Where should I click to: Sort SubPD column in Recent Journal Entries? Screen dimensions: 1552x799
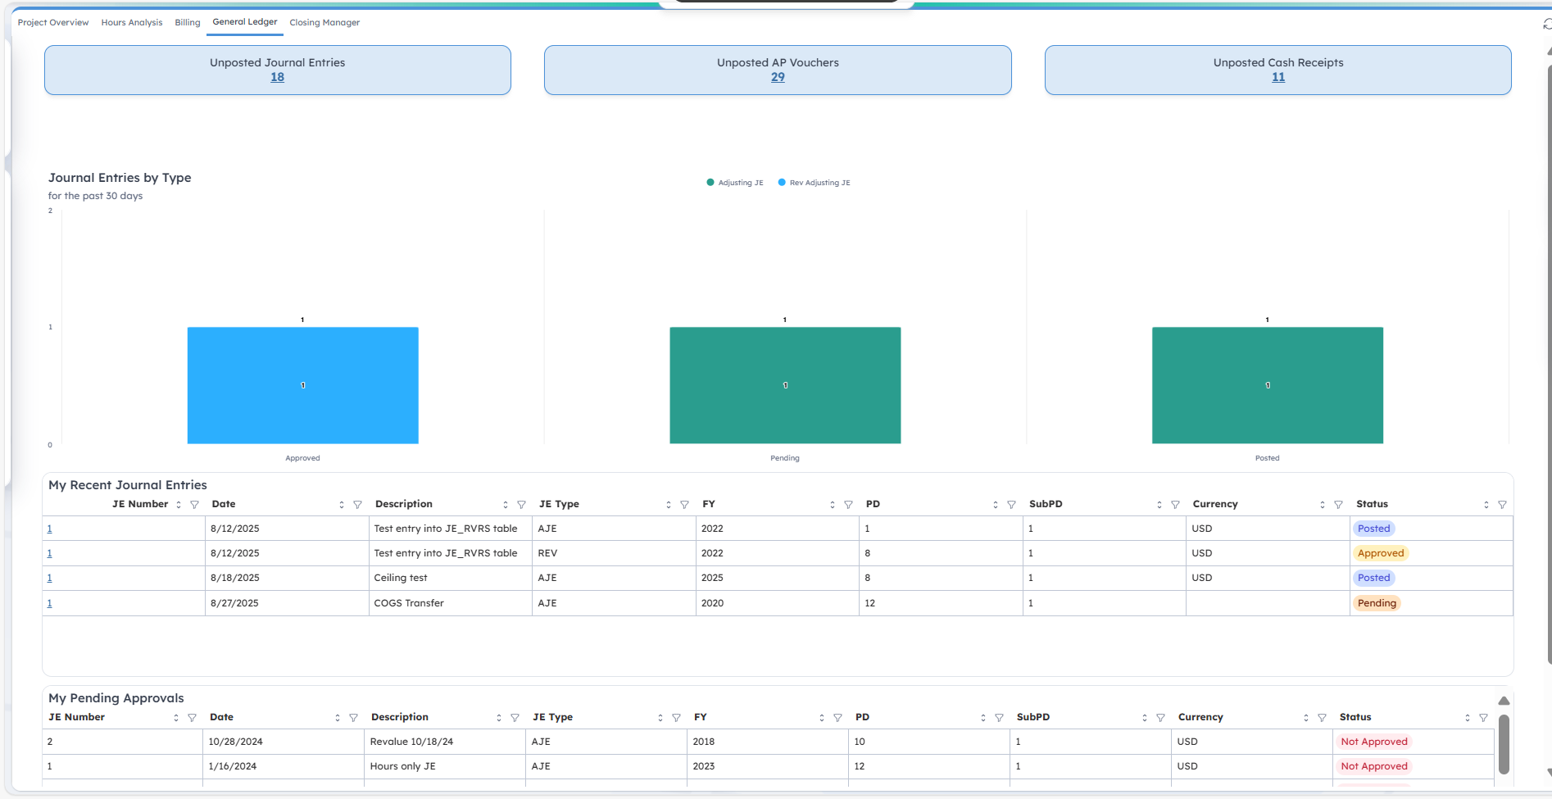pyautogui.click(x=1159, y=505)
